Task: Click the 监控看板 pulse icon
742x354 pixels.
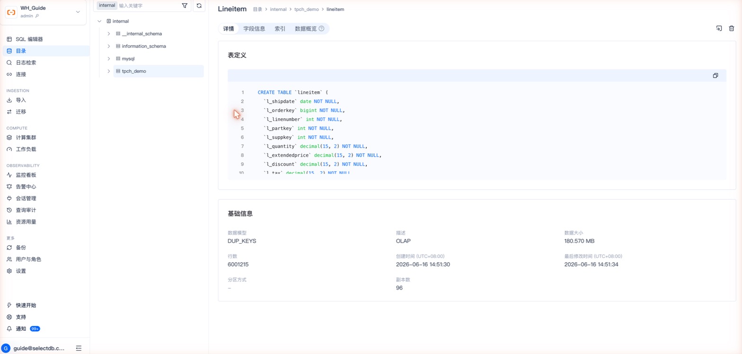Action: (9, 175)
